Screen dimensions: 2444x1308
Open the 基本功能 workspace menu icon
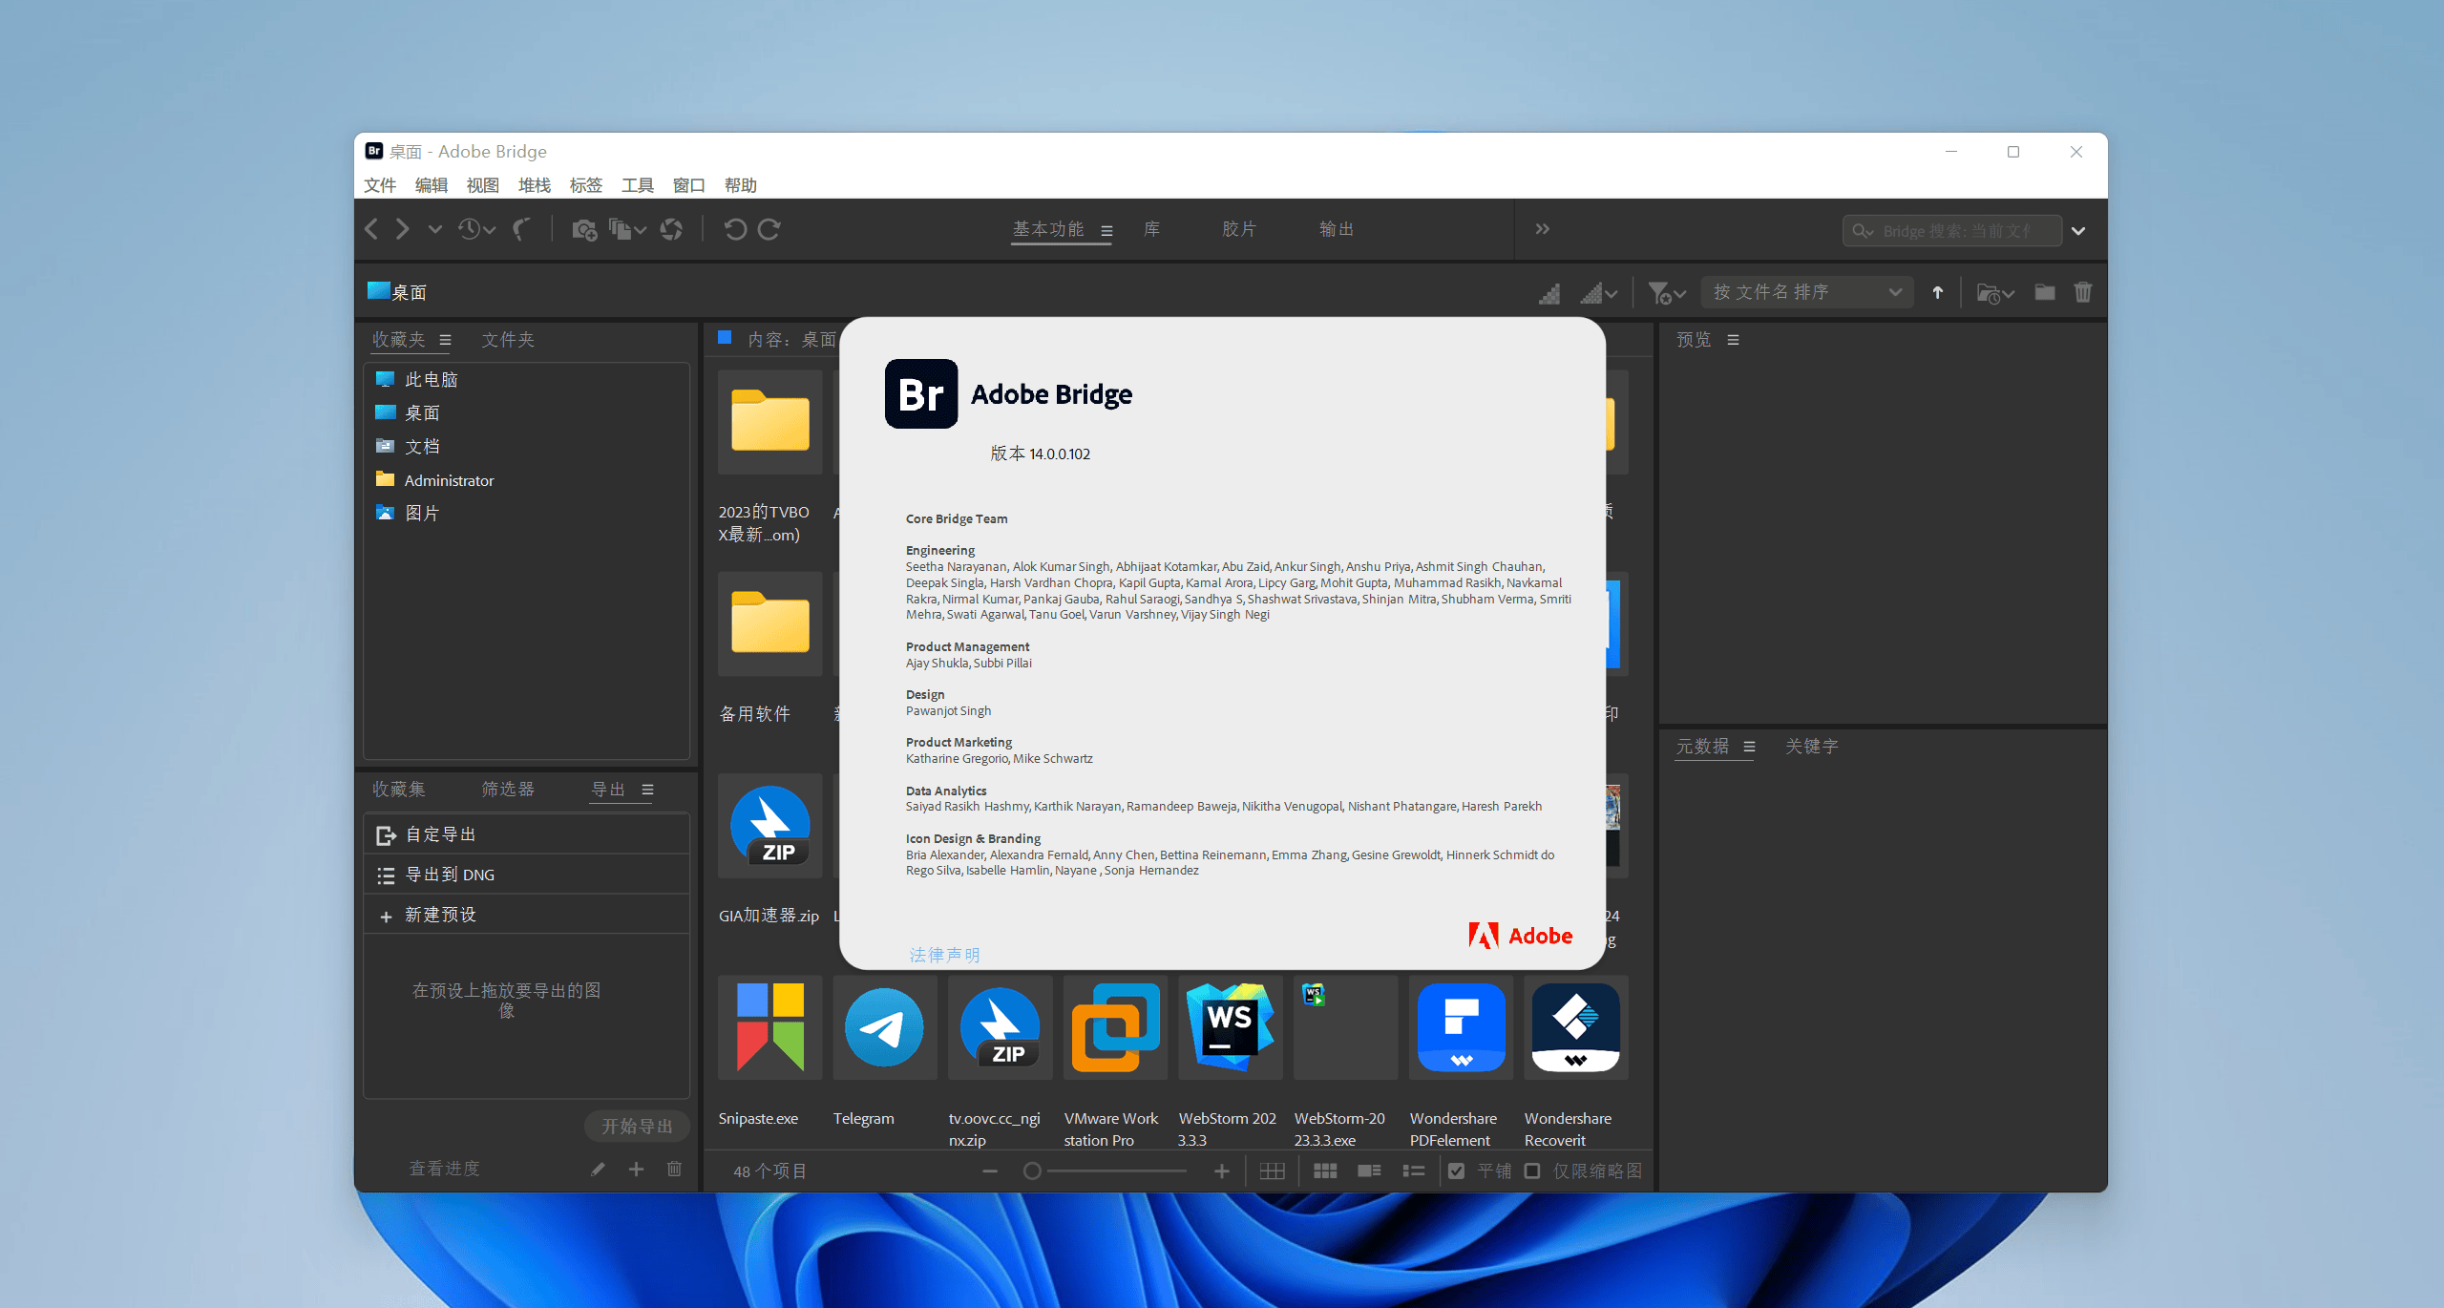point(1106,231)
